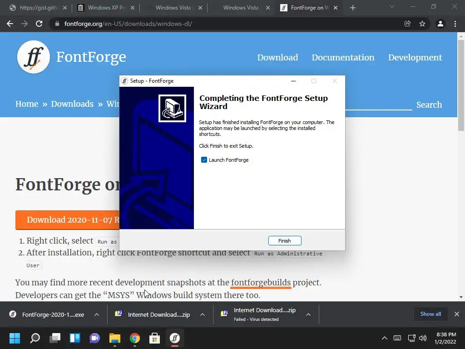
Task: Click the orange Download 2020-11-07 Release button
Action: point(67,220)
